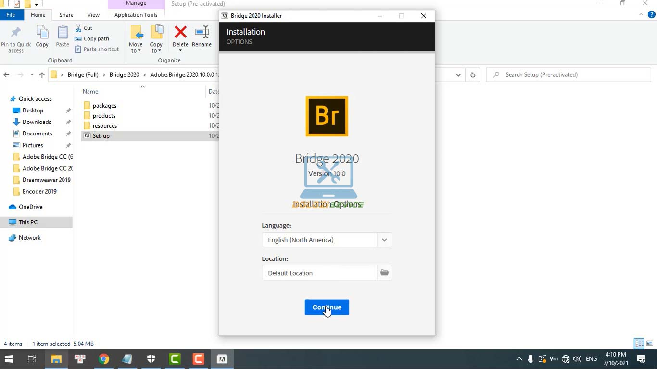Viewport: 657px width, 369px height.
Task: Click Copy path in Clipboard group
Action: coord(96,38)
